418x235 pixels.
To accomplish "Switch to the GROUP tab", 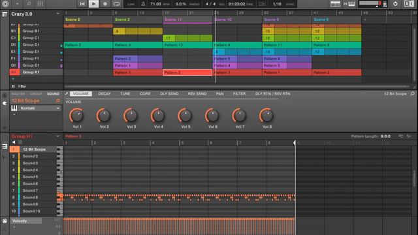I will point(36,94).
